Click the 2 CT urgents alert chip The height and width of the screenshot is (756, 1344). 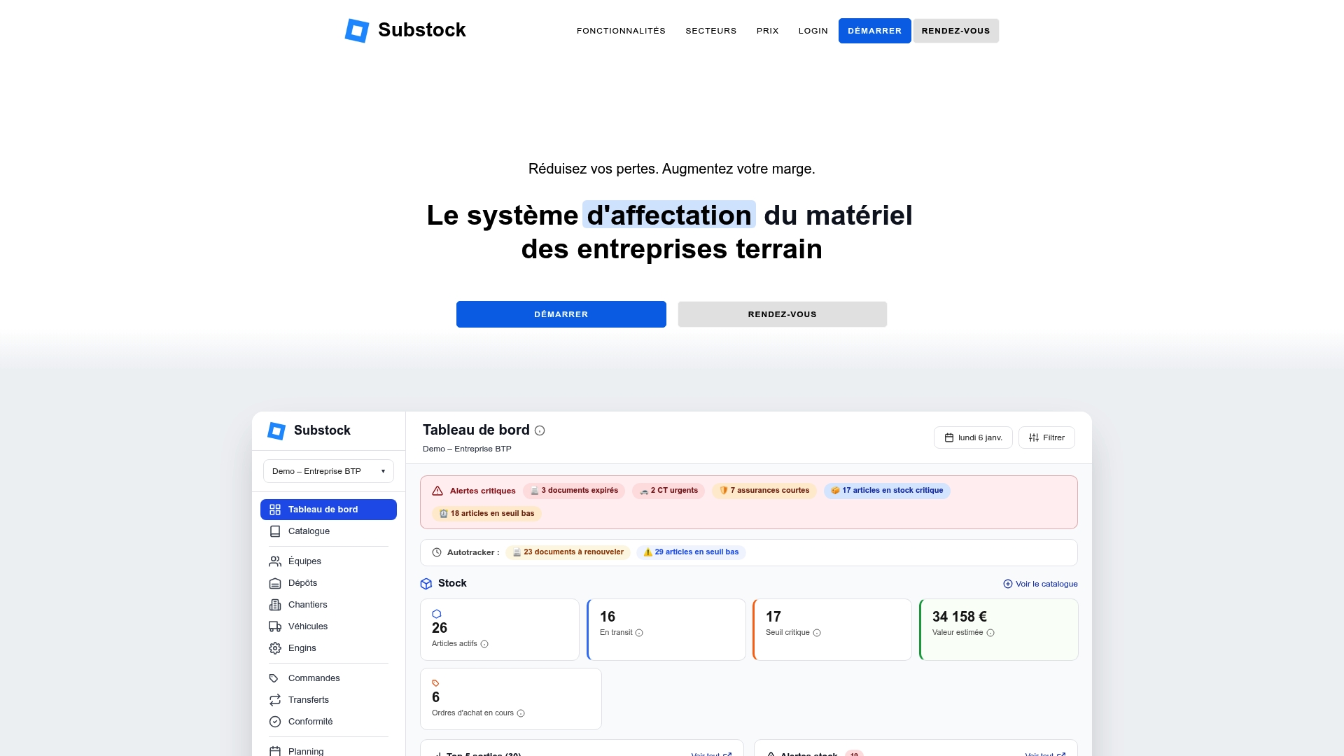pyautogui.click(x=668, y=491)
